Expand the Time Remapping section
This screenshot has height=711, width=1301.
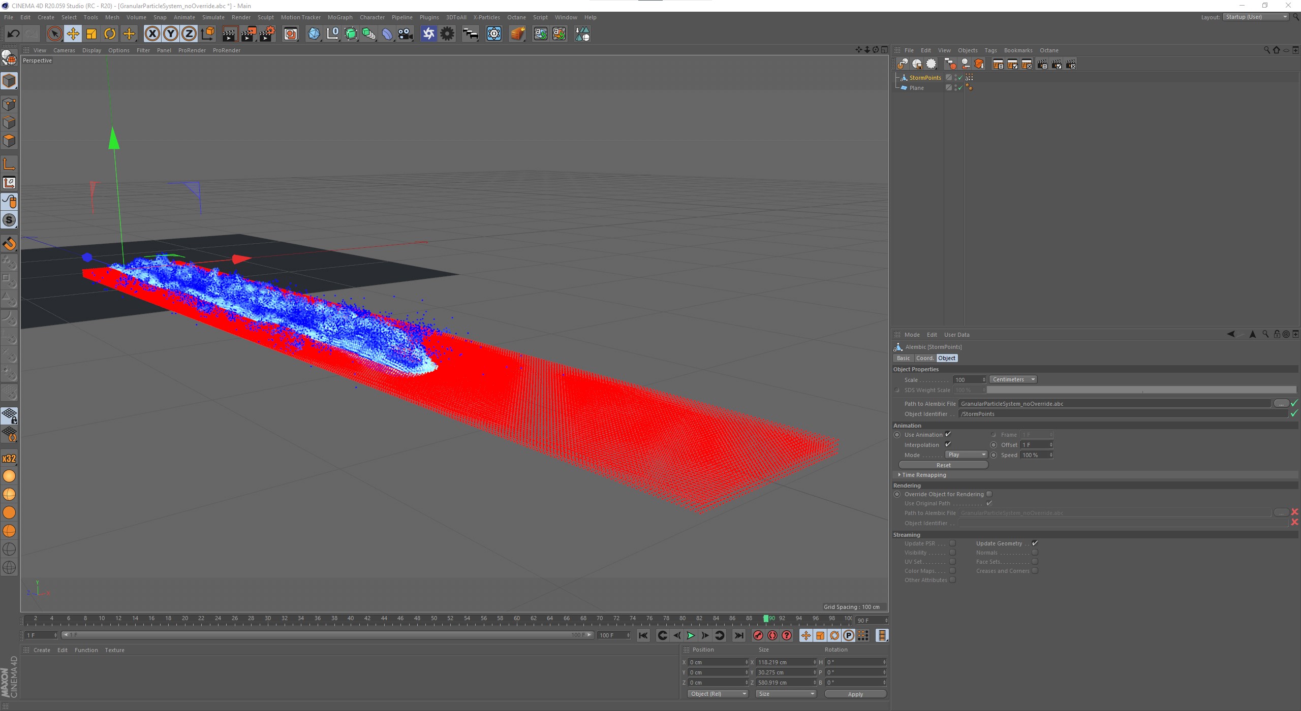click(x=900, y=475)
